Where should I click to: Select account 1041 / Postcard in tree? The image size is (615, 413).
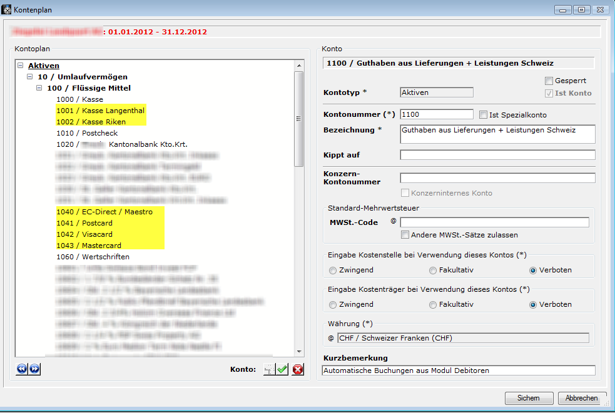coord(99,223)
